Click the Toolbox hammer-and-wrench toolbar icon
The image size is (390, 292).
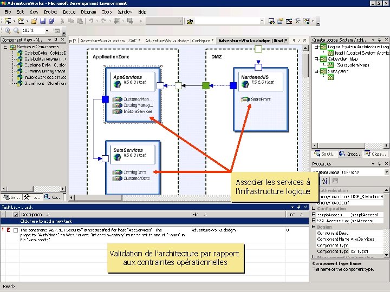pos(297,21)
